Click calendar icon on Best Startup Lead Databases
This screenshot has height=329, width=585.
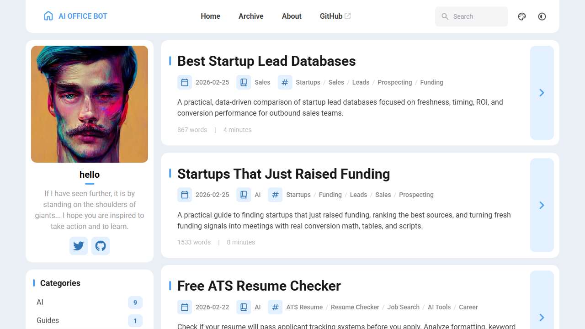coord(185,82)
